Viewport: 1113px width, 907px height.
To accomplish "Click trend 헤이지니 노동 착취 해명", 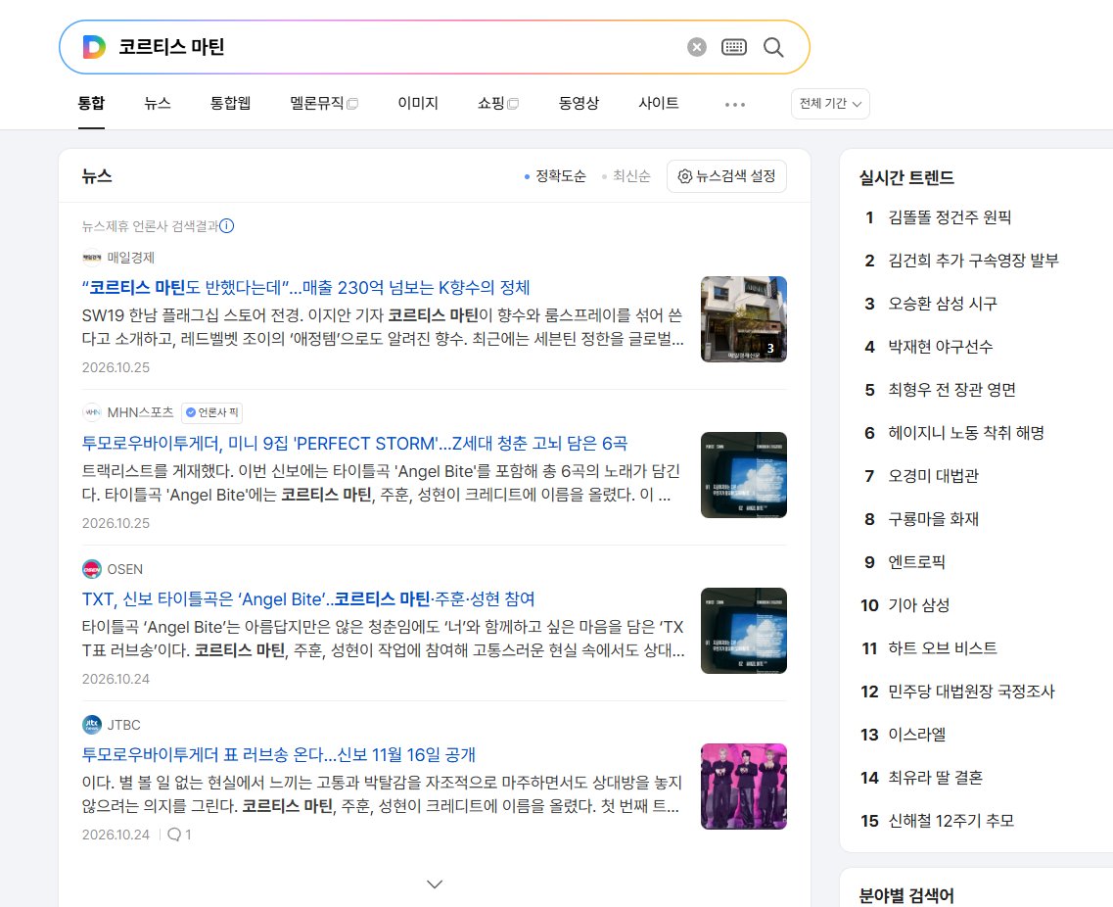I will tap(966, 433).
